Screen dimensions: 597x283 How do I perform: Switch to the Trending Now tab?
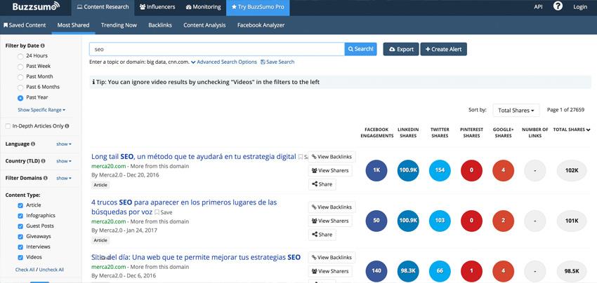(x=119, y=25)
